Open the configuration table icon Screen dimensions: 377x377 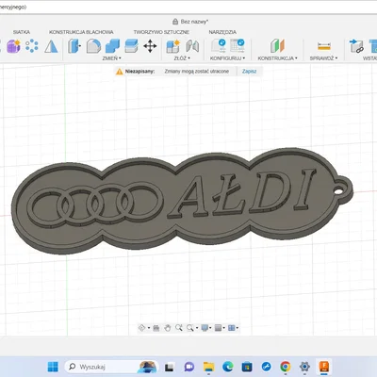tap(238, 46)
